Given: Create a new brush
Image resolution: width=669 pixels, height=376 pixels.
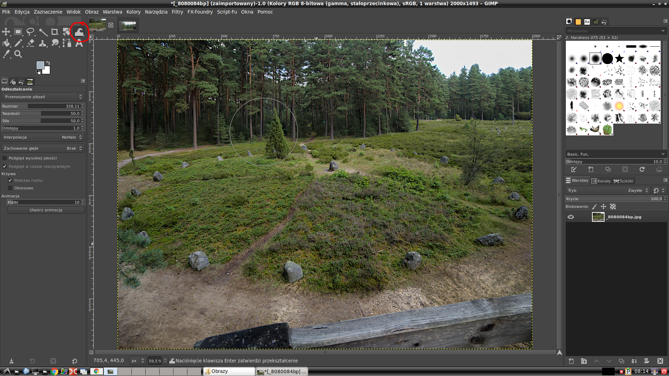Looking at the screenshot, I should (591, 170).
